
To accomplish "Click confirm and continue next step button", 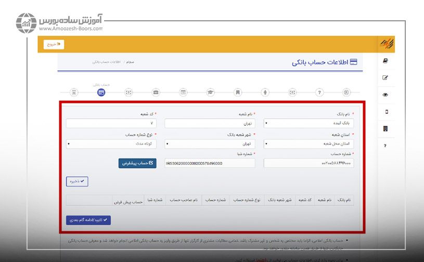I will [88, 220].
